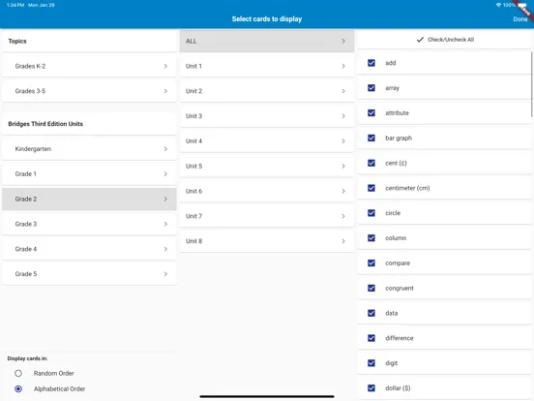Open Unit 1 card list
Screen dimensions: 534x401
pos(267,66)
